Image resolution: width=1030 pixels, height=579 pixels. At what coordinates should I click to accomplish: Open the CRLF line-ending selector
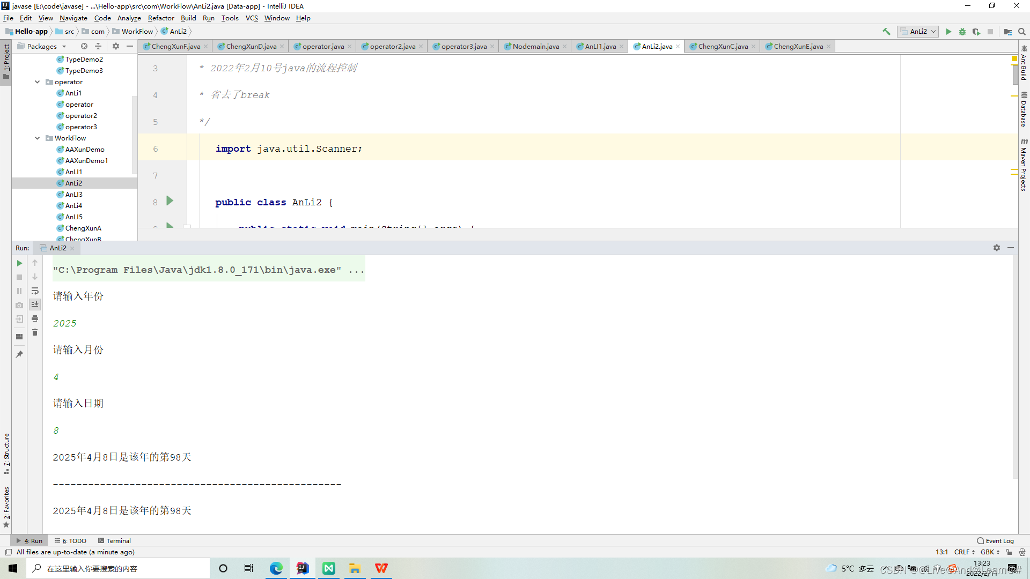[964, 552]
